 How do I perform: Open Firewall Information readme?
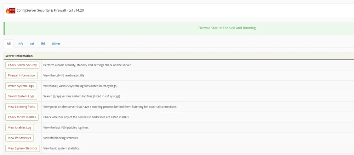point(22,75)
